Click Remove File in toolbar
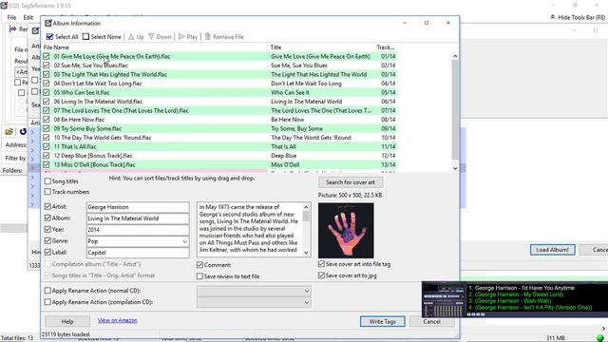The width and height of the screenshot is (608, 342). tap(224, 37)
